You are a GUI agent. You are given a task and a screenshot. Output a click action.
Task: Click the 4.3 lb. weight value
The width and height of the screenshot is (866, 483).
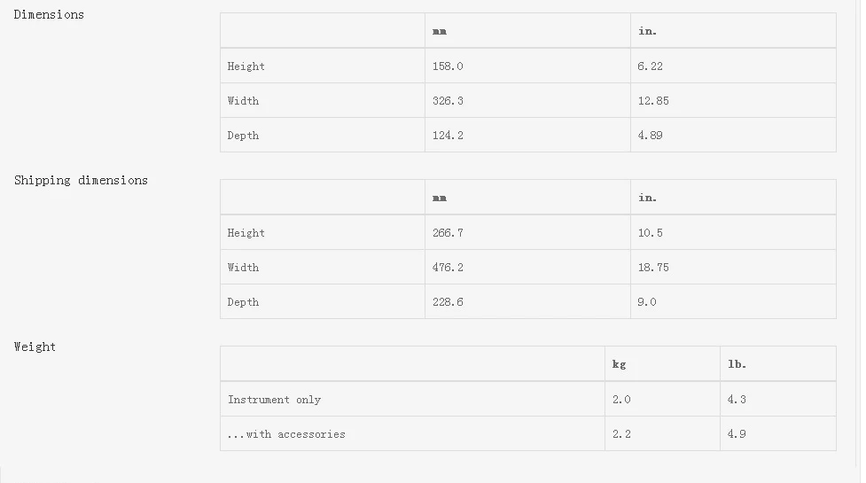pyautogui.click(x=737, y=400)
